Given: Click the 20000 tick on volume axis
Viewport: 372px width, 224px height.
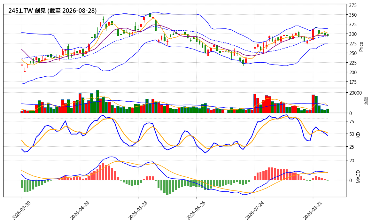Looking at the screenshot, I should tap(355, 93).
